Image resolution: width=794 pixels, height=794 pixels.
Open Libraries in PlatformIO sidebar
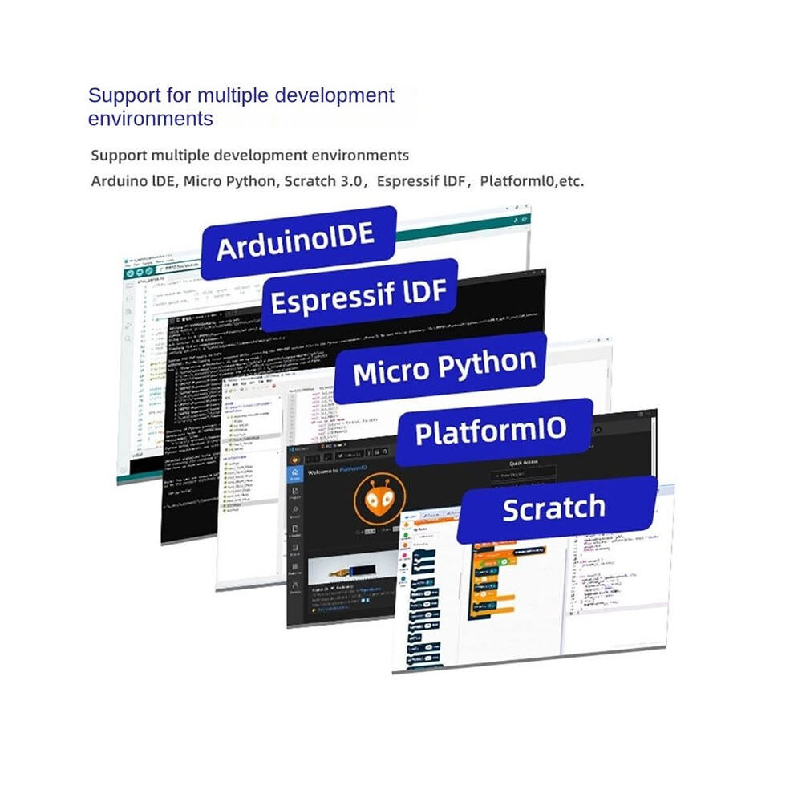tap(295, 530)
